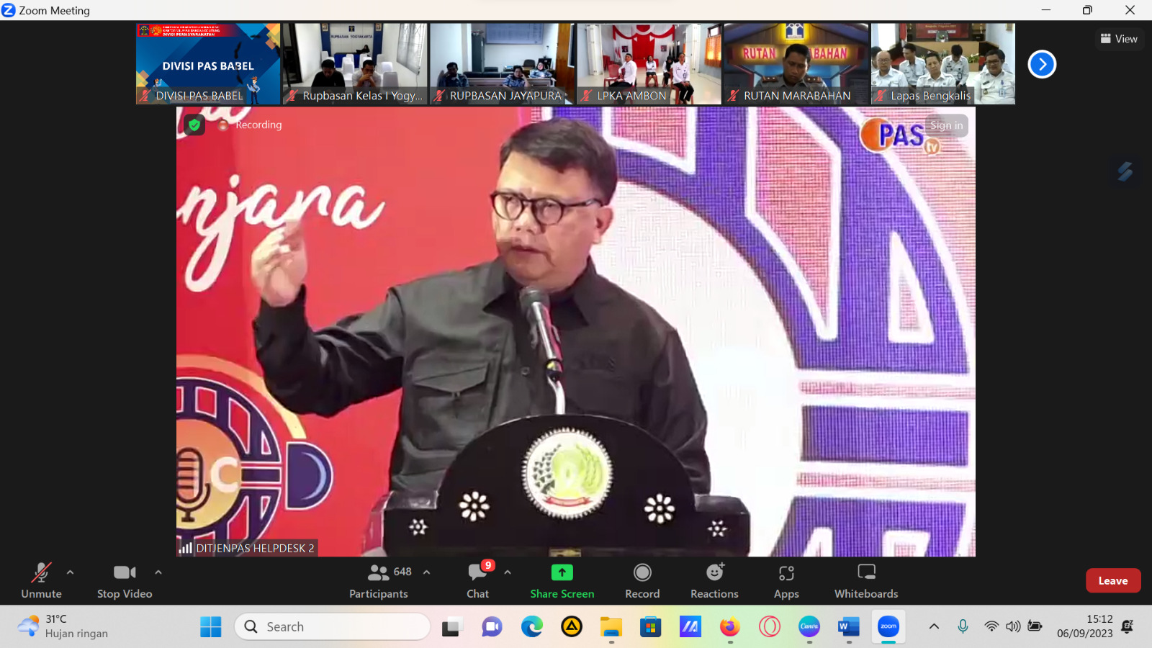Open the View layout menu
1152x648 pixels.
pyautogui.click(x=1120, y=39)
